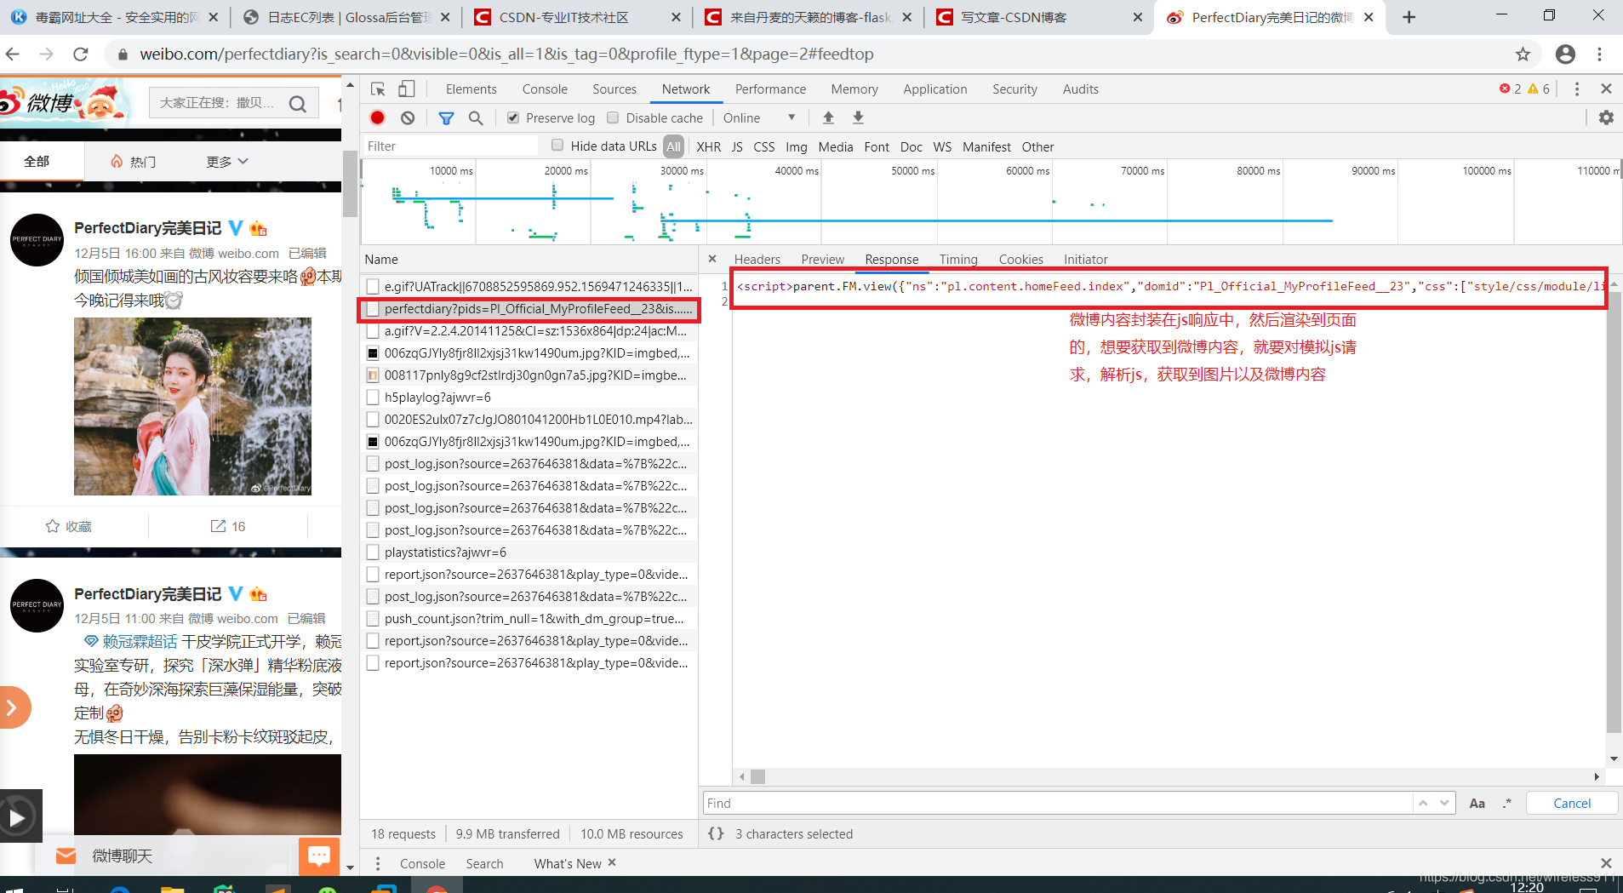This screenshot has width=1623, height=893.
Task: Open the Application panel
Action: 934,89
